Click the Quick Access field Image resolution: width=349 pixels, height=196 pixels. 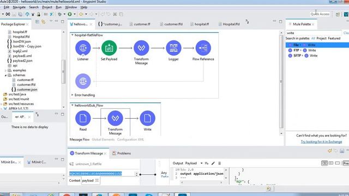320,14
